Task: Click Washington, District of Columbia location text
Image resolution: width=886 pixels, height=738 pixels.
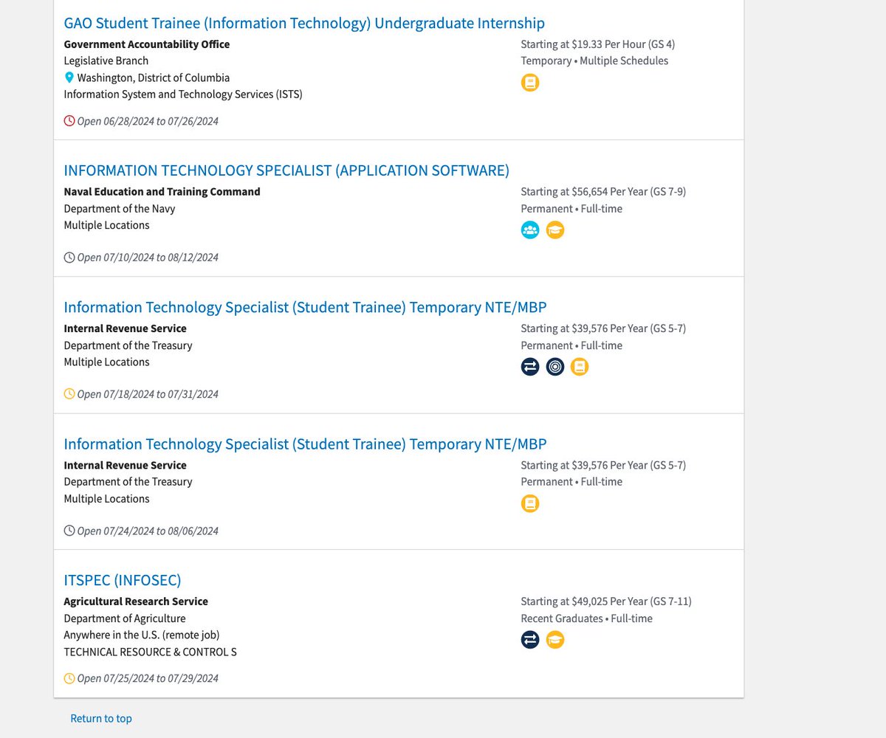Action: pos(154,77)
